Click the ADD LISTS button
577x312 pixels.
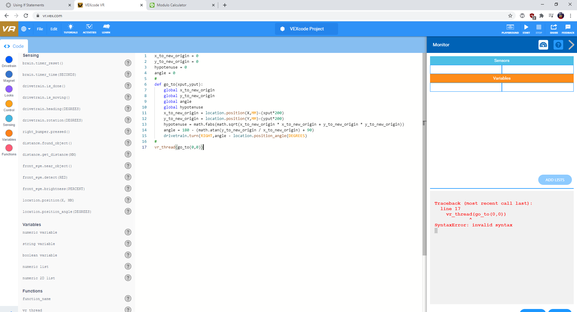[555, 180]
